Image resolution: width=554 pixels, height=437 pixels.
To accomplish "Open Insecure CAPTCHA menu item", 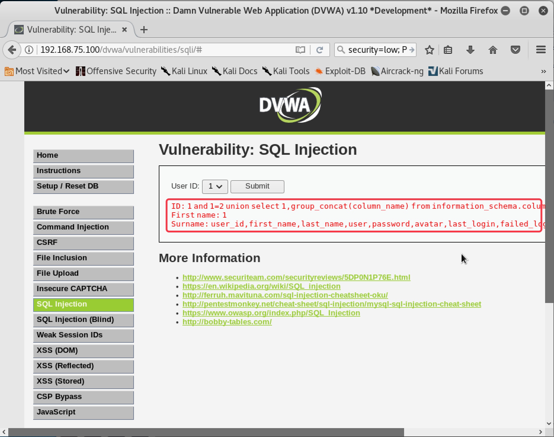I will pyautogui.click(x=83, y=289).
